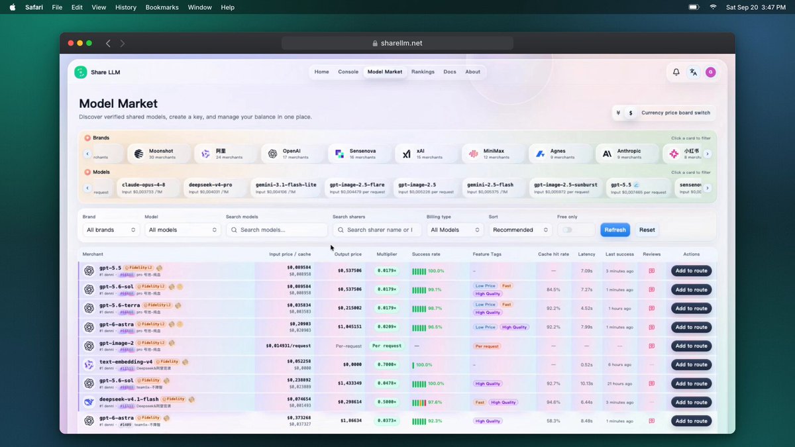Click the sharellm.net address bar

[397, 43]
